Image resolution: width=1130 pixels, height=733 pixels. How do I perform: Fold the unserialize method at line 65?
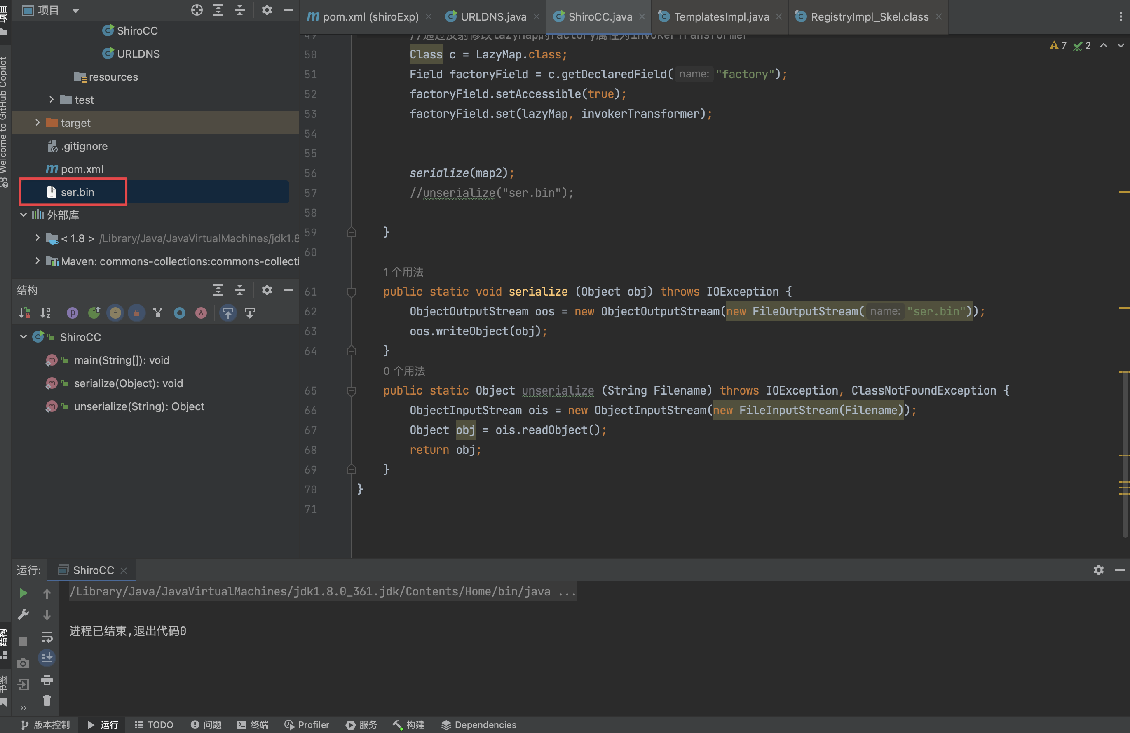click(352, 391)
